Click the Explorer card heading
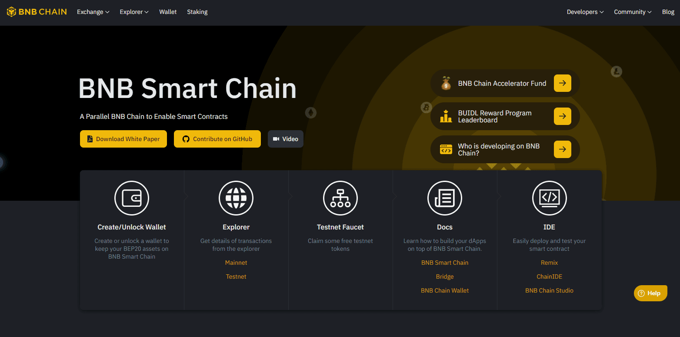 click(x=236, y=227)
